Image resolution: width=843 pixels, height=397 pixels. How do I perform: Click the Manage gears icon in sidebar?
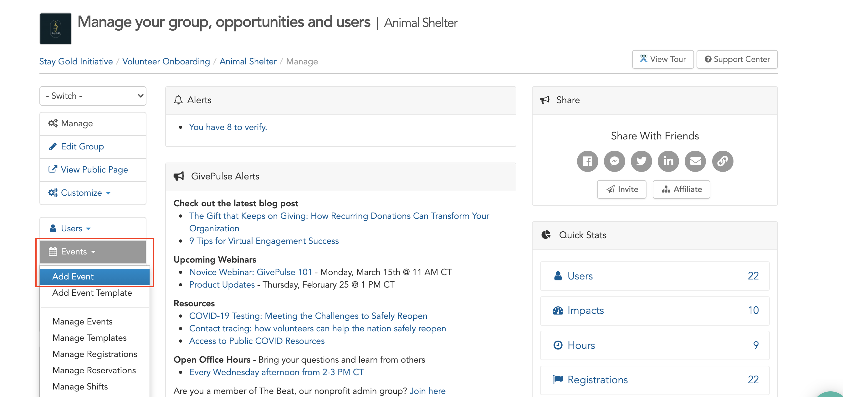53,123
